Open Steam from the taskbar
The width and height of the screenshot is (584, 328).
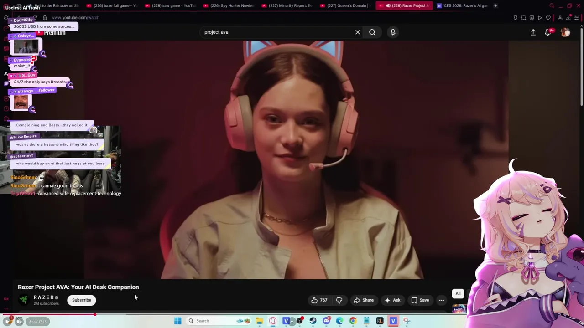[313, 321]
